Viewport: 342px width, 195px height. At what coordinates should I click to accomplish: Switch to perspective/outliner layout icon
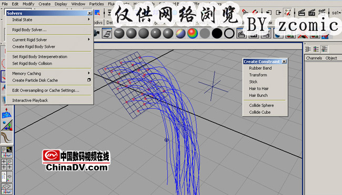click(x=6, y=153)
